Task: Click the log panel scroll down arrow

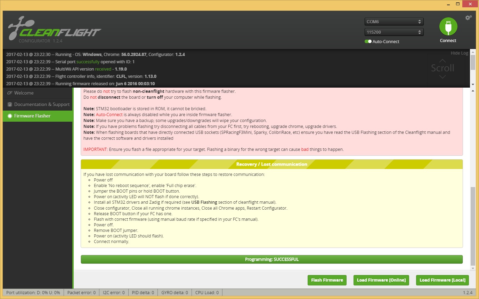Action: [x=472, y=84]
